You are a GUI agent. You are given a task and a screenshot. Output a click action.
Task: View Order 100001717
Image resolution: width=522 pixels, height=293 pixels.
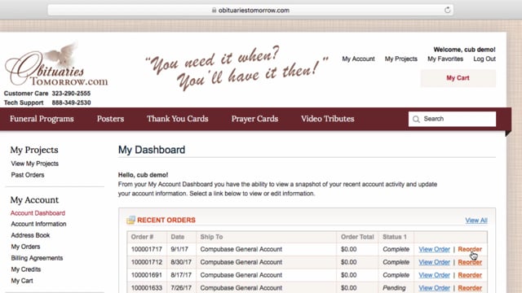click(434, 249)
